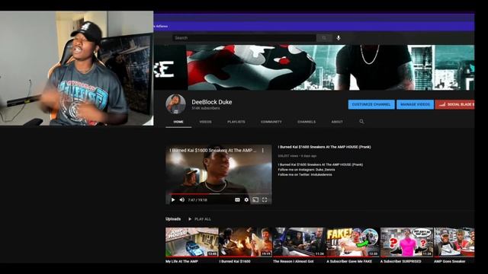Image resolution: width=488 pixels, height=274 pixels.
Task: Click the Social Blade red button
Action: pyautogui.click(x=455, y=104)
